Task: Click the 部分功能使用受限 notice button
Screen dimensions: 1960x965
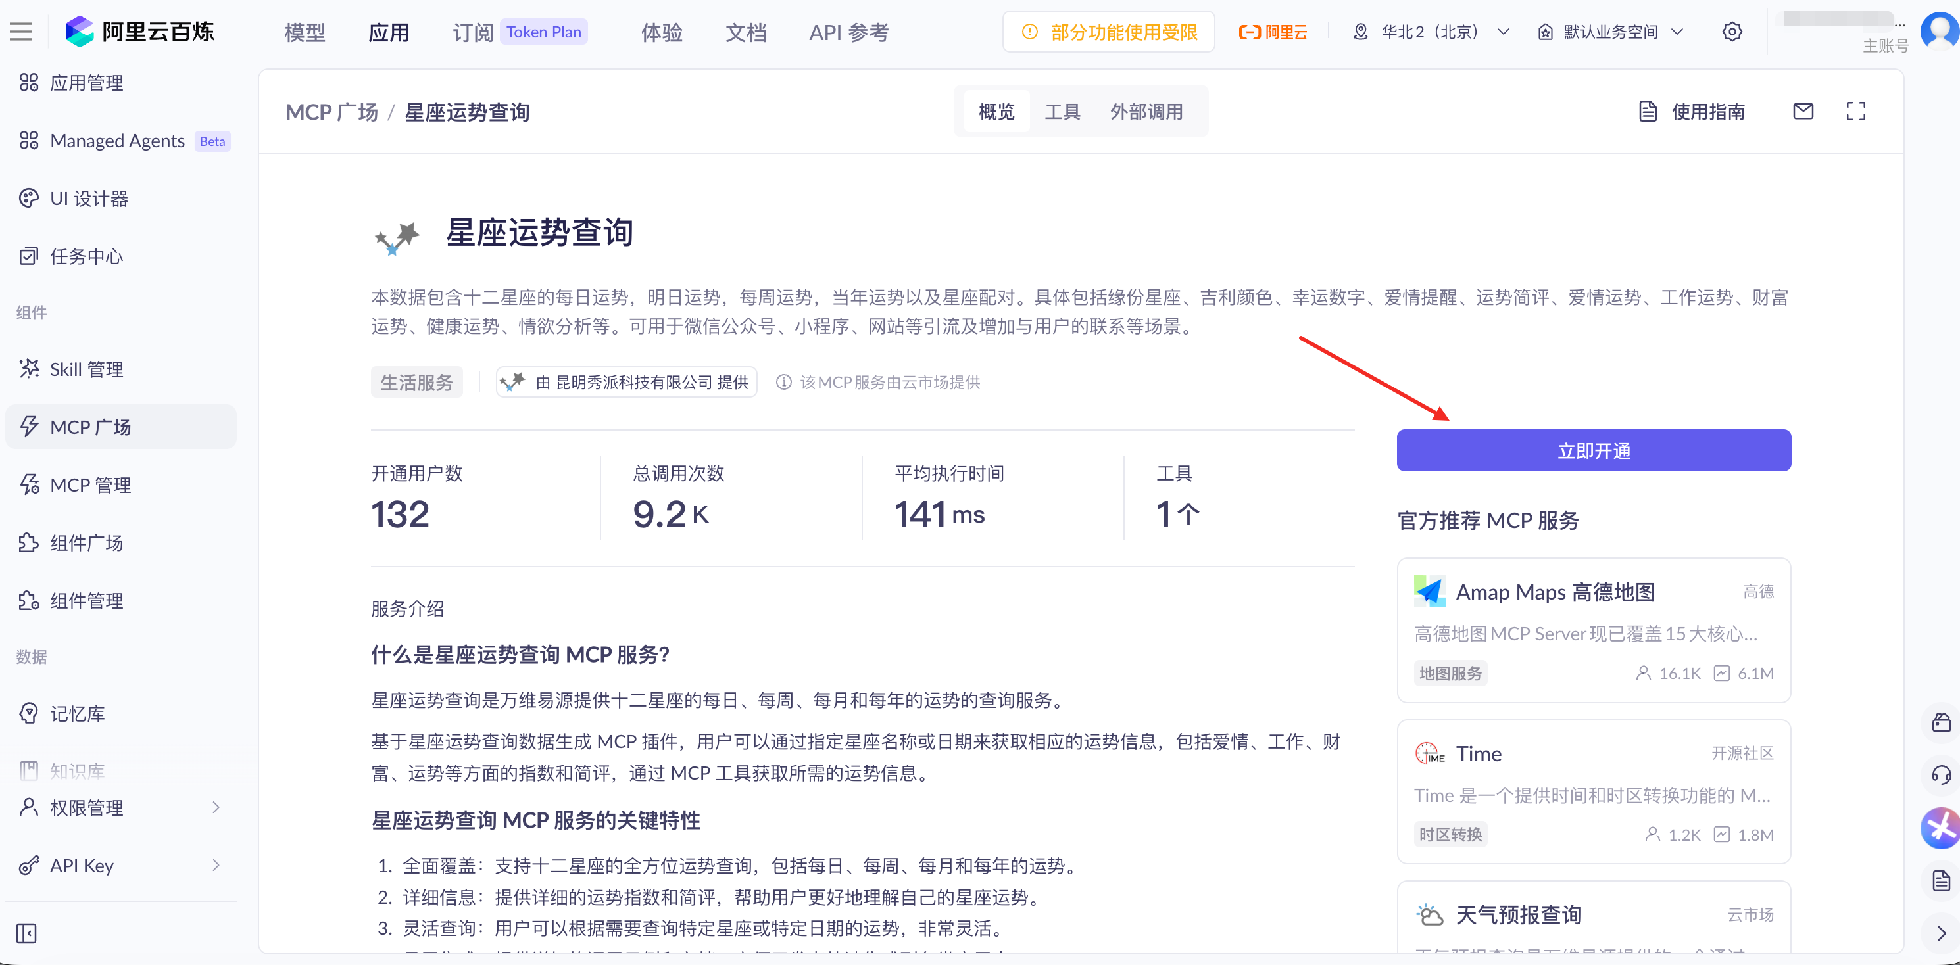Action: click(x=1109, y=32)
